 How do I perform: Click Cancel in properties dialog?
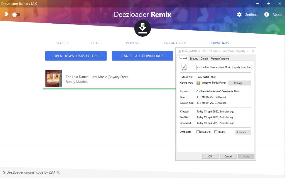pos(228,156)
